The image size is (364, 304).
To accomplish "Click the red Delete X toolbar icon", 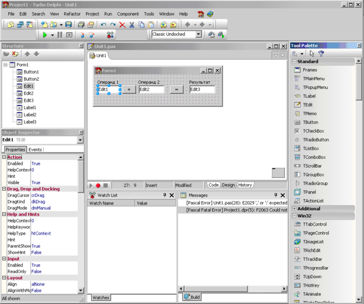I will click(122, 25).
